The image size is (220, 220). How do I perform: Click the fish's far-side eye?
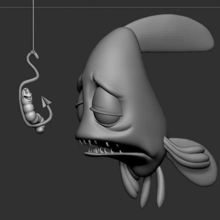79,106
